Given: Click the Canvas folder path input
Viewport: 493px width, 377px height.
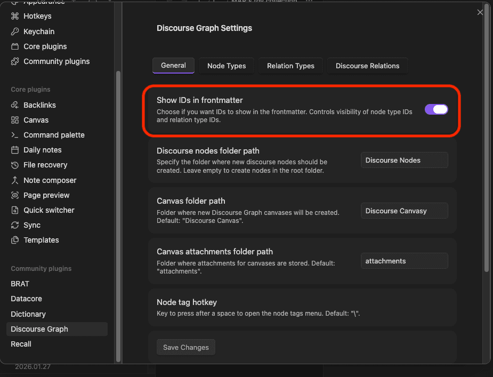Looking at the screenshot, I should (x=404, y=211).
